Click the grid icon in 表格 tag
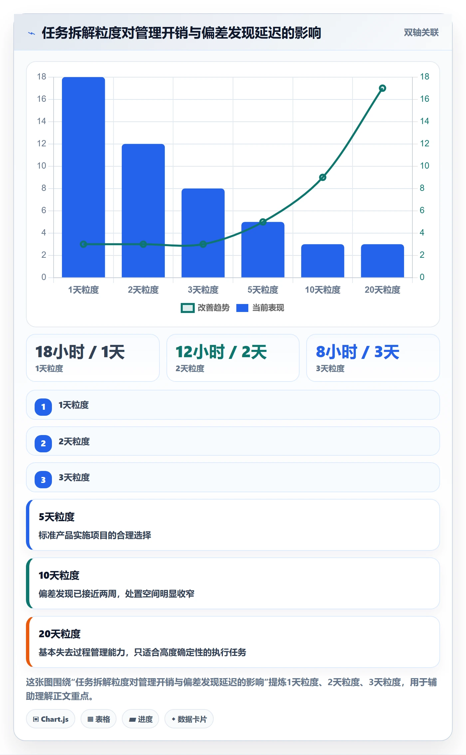Screen dimensions: 466x755 coord(90,719)
